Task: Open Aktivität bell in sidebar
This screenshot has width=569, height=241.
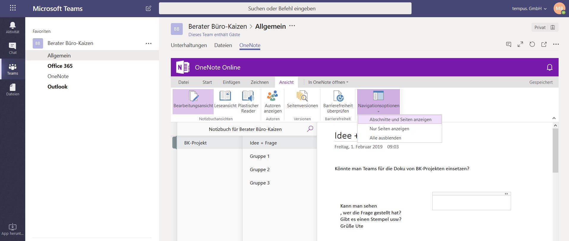Action: click(12, 28)
